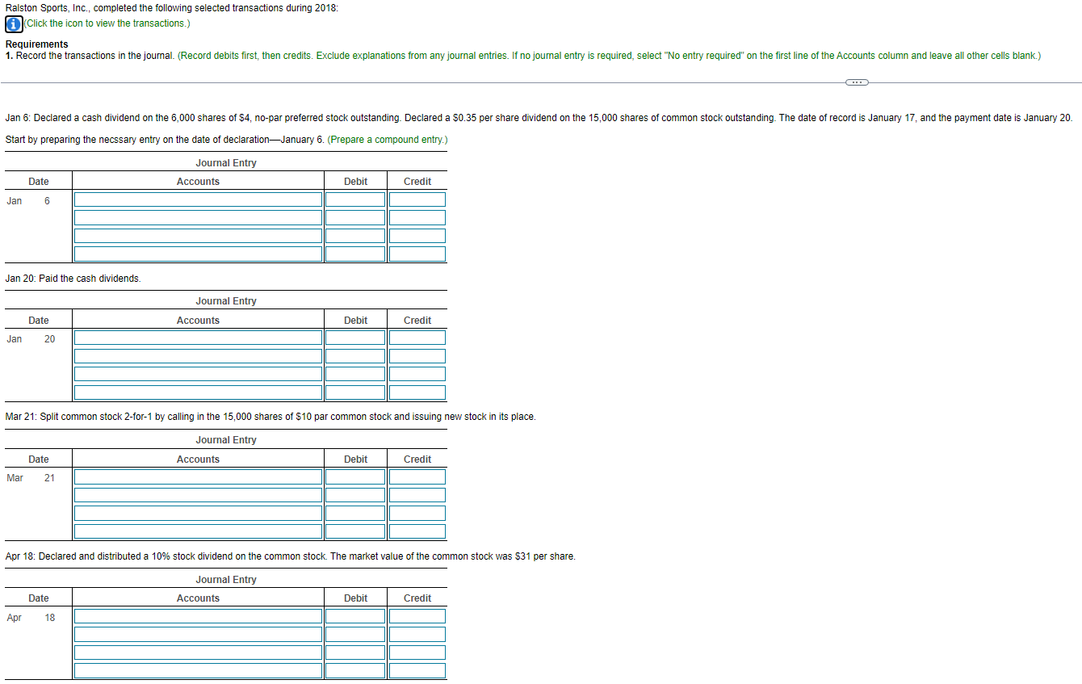The width and height of the screenshot is (1082, 684).
Task: Open the Mar 21 entry fourth-row Accounts field
Action: point(199,531)
